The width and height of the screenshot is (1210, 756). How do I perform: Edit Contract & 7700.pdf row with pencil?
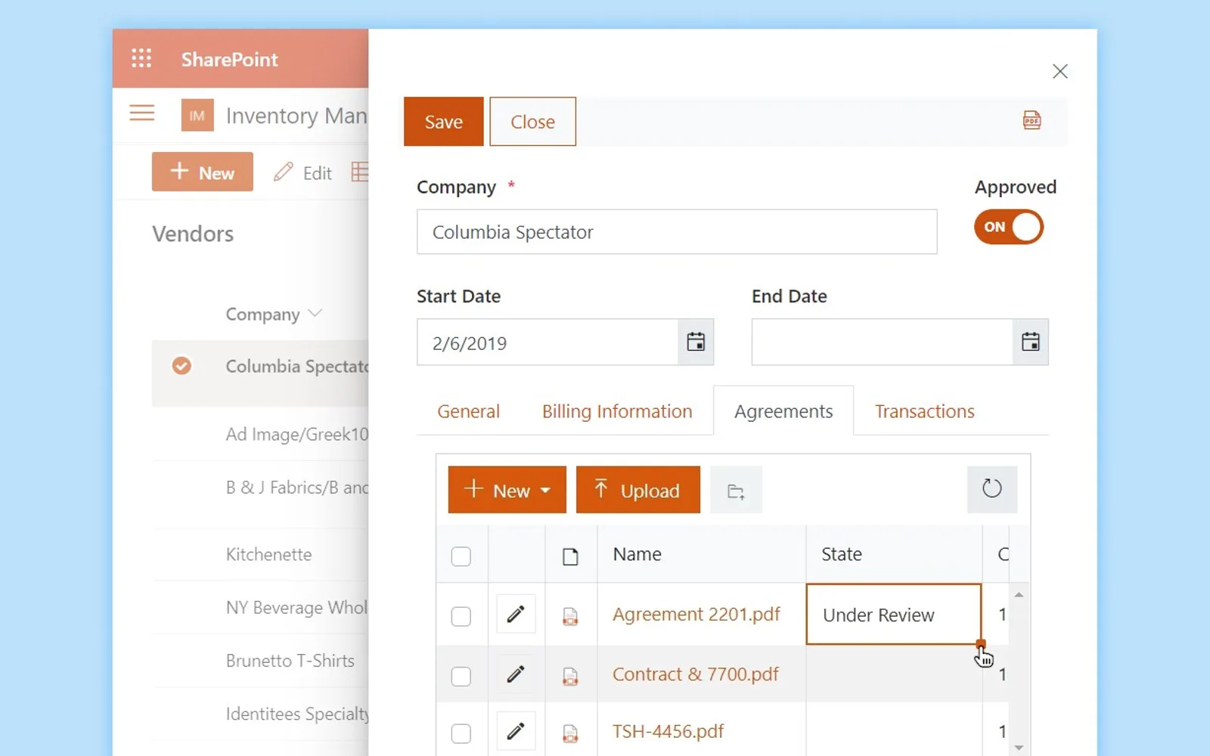pyautogui.click(x=516, y=674)
